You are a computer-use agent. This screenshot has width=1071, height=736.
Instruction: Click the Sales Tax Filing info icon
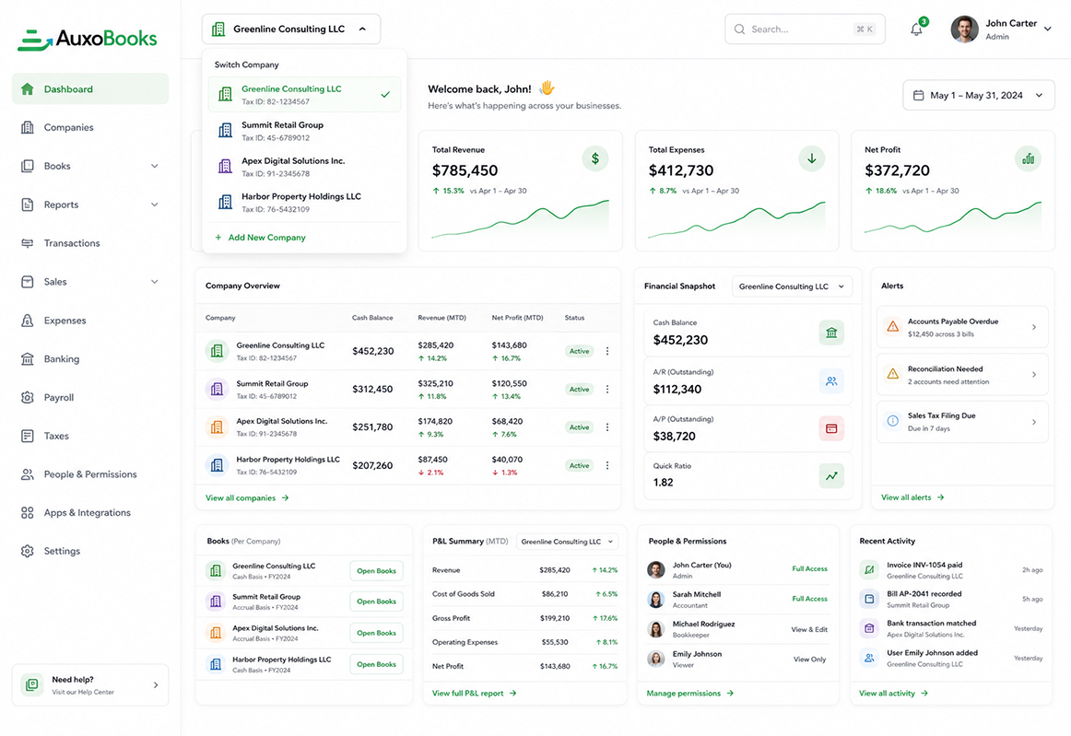pyautogui.click(x=892, y=421)
